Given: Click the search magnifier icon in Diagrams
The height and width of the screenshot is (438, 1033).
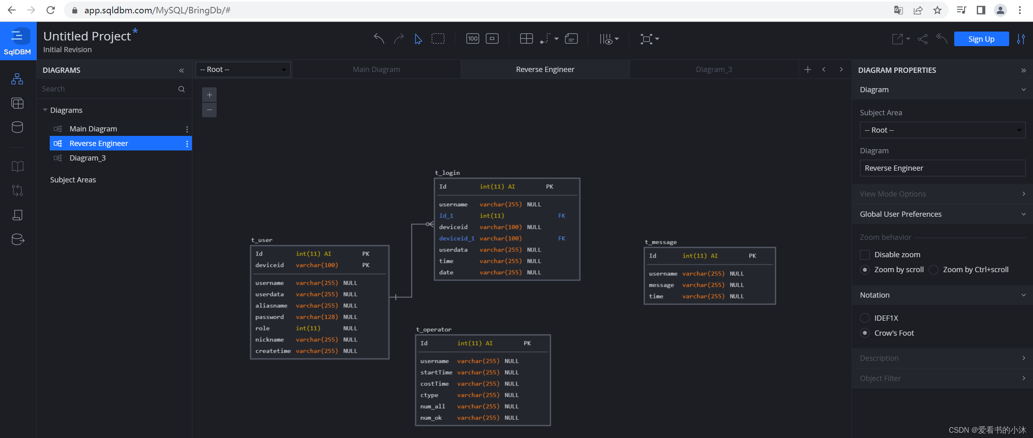Looking at the screenshot, I should click(181, 89).
